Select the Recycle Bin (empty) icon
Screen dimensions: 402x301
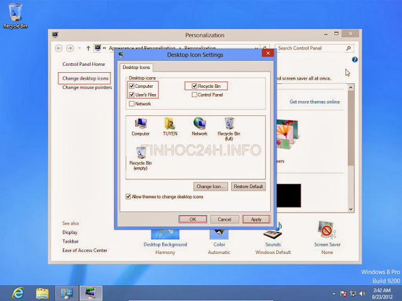(x=141, y=159)
